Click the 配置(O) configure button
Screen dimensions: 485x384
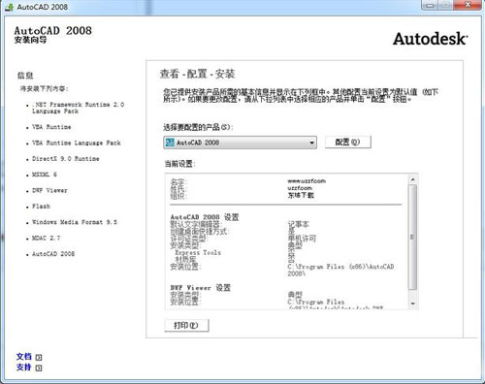[348, 142]
